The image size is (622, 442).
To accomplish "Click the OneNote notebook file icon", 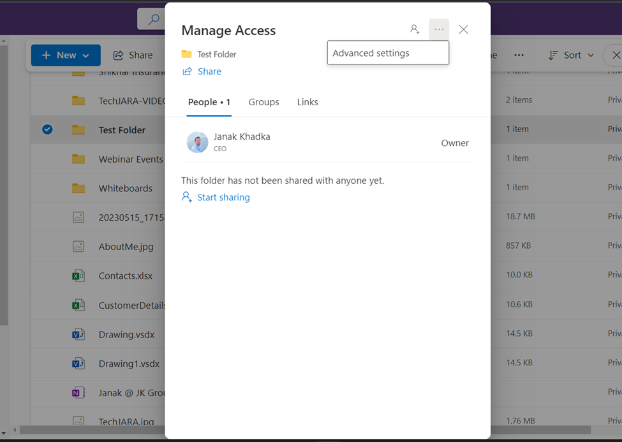I will [78, 393].
